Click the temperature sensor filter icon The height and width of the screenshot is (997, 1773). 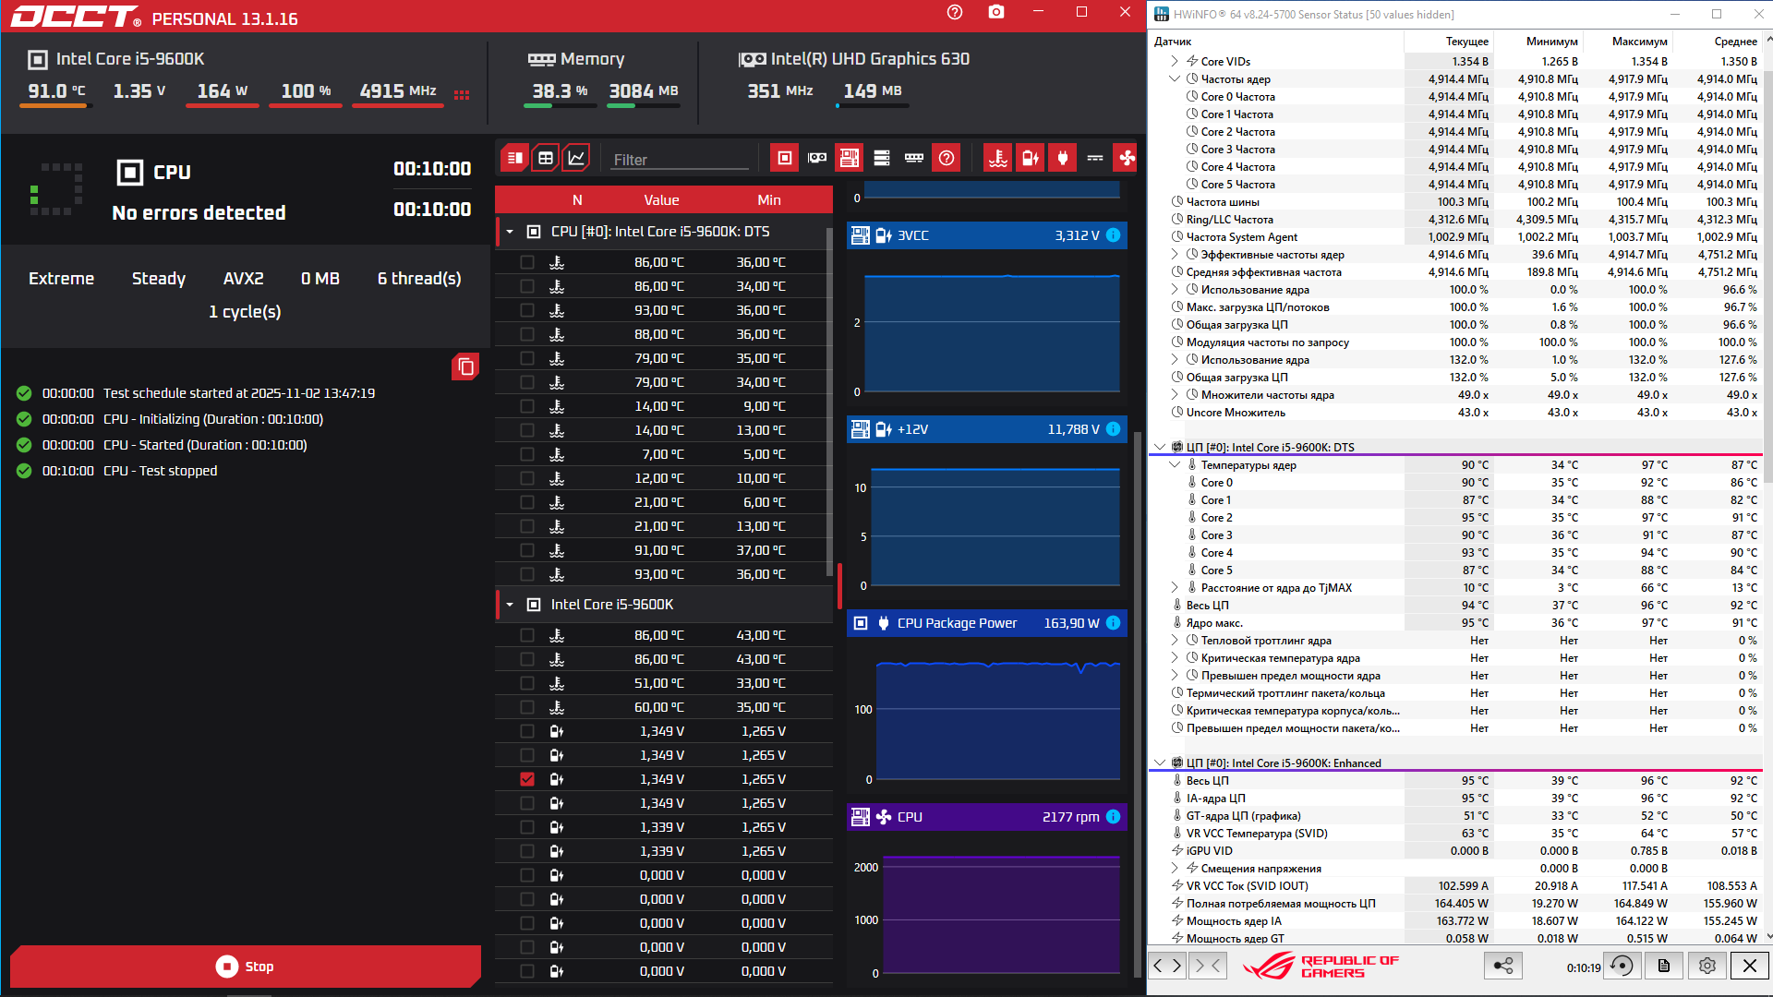[998, 158]
